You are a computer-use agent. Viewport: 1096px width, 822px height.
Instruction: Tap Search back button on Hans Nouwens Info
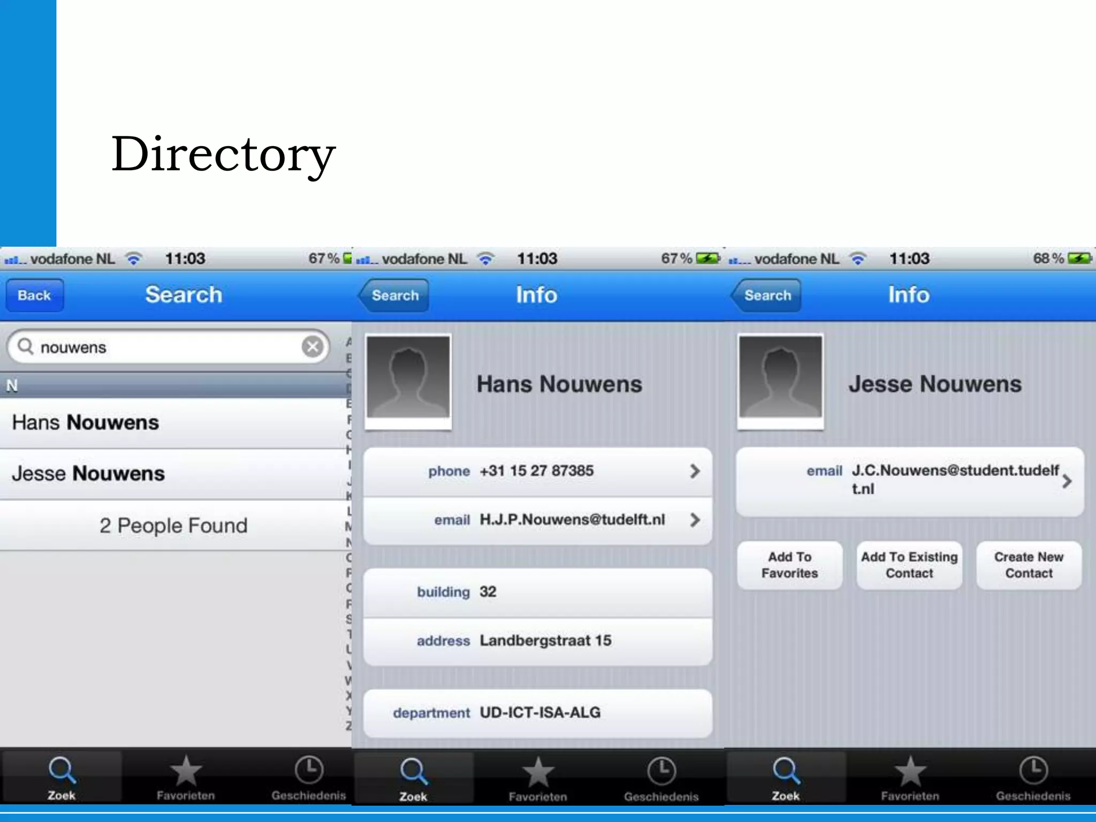(x=393, y=295)
